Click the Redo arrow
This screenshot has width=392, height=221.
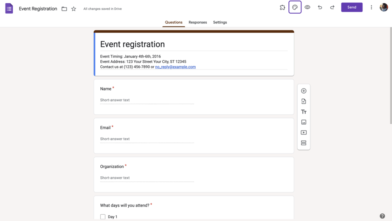(332, 7)
